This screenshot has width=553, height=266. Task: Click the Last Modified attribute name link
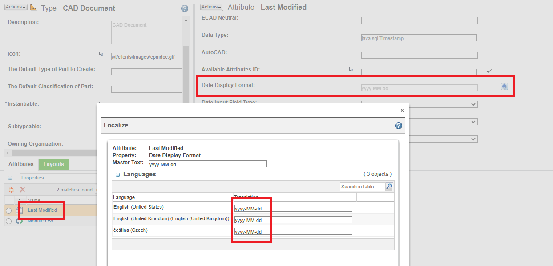42,210
